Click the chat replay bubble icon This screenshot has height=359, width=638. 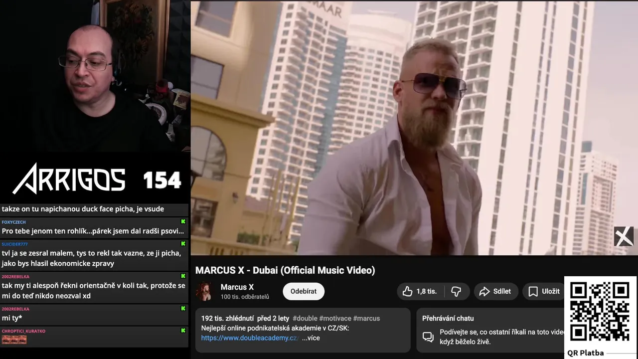(x=428, y=337)
